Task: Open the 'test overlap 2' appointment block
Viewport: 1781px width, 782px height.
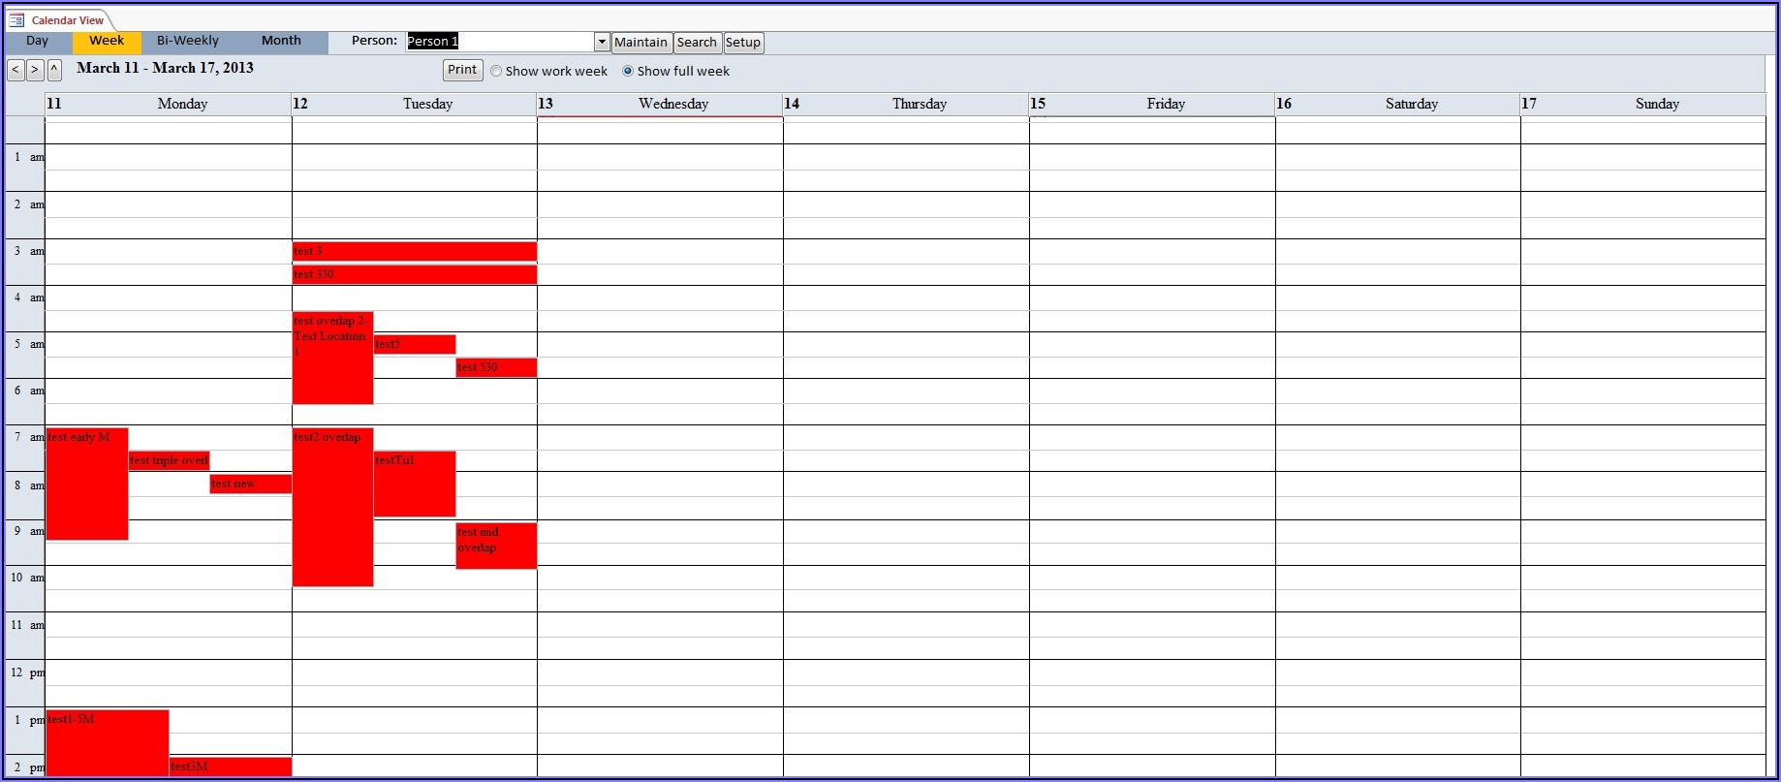Action: click(x=332, y=358)
